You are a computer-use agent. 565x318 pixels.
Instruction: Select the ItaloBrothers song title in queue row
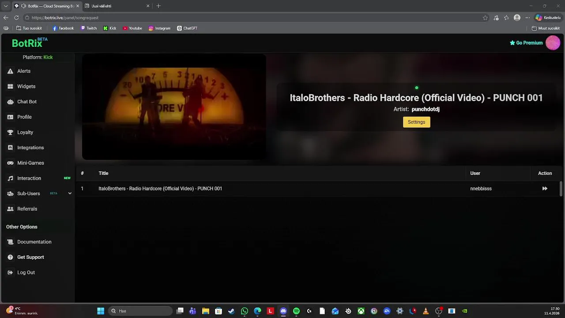(x=160, y=189)
